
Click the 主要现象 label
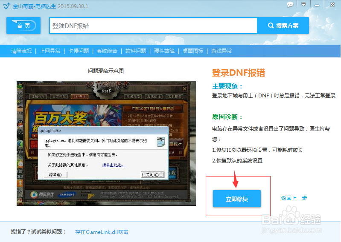[x=227, y=86]
